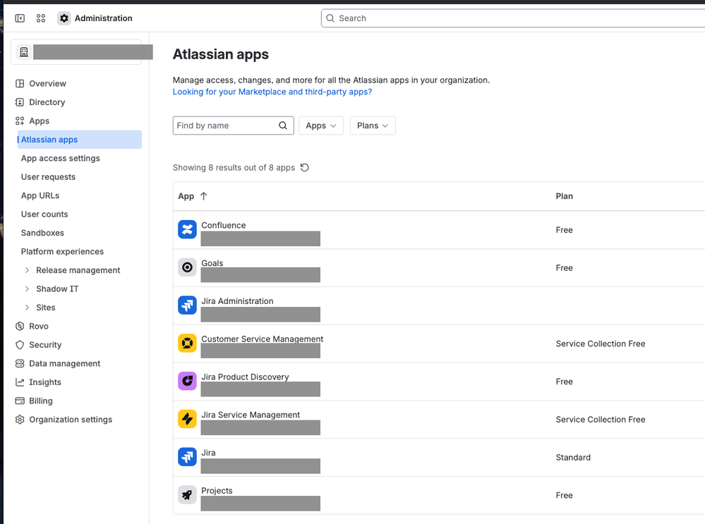
Task: Open Jira Administration app name
Action: coord(237,300)
